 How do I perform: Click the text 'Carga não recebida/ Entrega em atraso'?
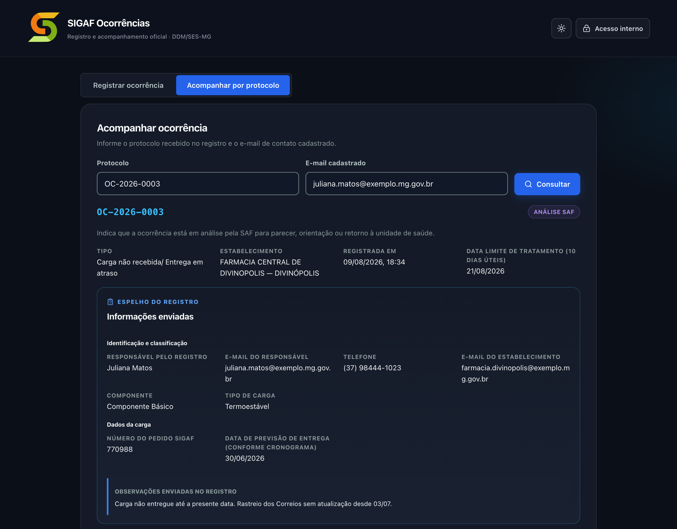(150, 268)
